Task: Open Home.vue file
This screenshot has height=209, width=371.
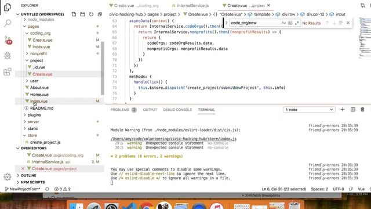Action: click(x=39, y=95)
